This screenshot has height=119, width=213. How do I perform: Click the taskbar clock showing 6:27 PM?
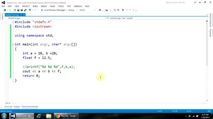[x=205, y=116]
